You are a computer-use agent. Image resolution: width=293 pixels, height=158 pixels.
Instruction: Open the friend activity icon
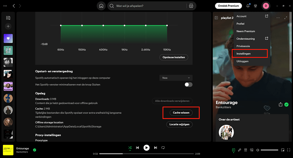[255, 6]
